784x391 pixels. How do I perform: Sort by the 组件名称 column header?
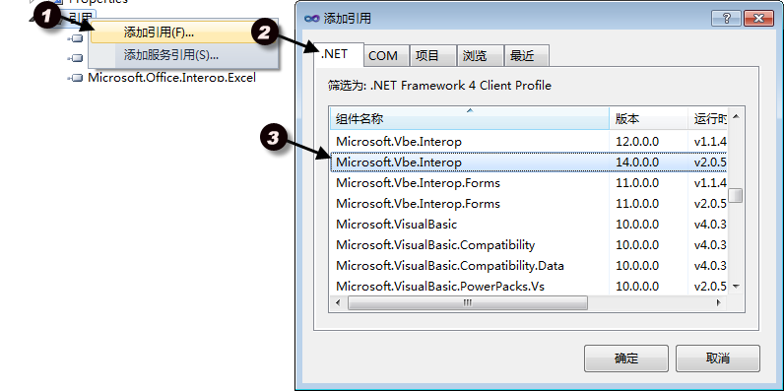(x=470, y=119)
